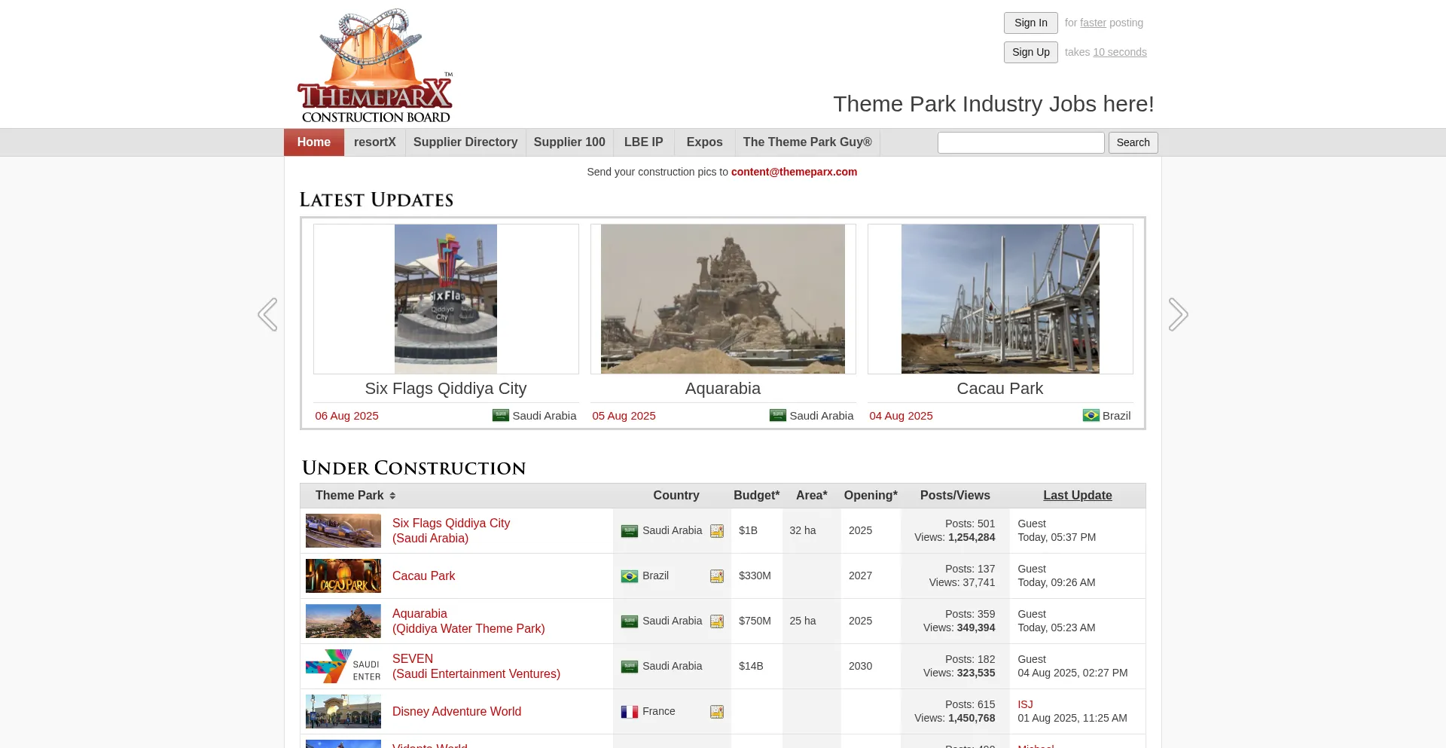
Task: Open Supplier Directory menu item
Action: [465, 142]
